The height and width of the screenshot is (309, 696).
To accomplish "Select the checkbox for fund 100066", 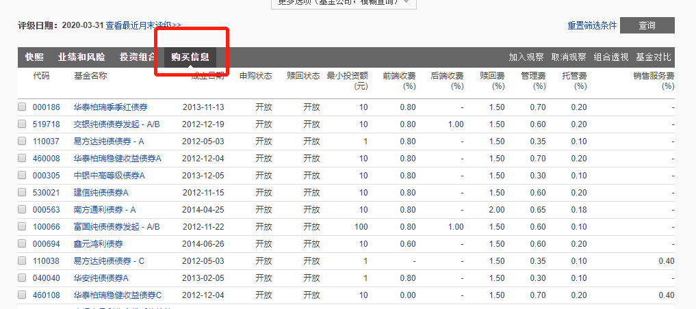I will pyautogui.click(x=22, y=227).
